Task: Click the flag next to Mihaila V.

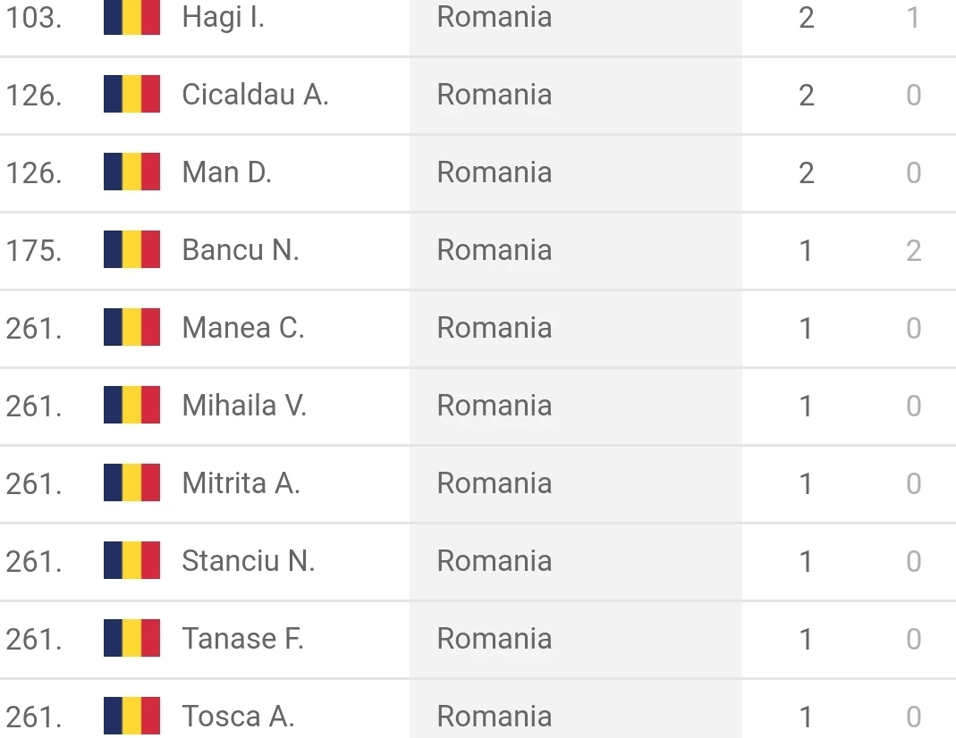Action: (x=131, y=405)
